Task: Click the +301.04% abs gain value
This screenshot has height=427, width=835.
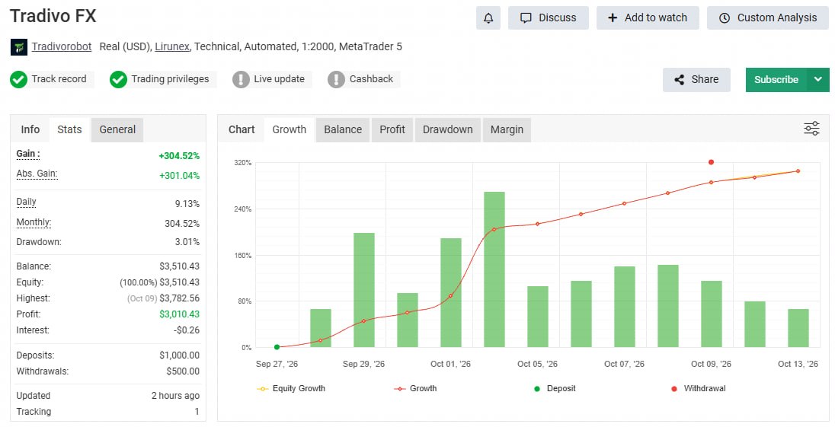Action: [179, 176]
